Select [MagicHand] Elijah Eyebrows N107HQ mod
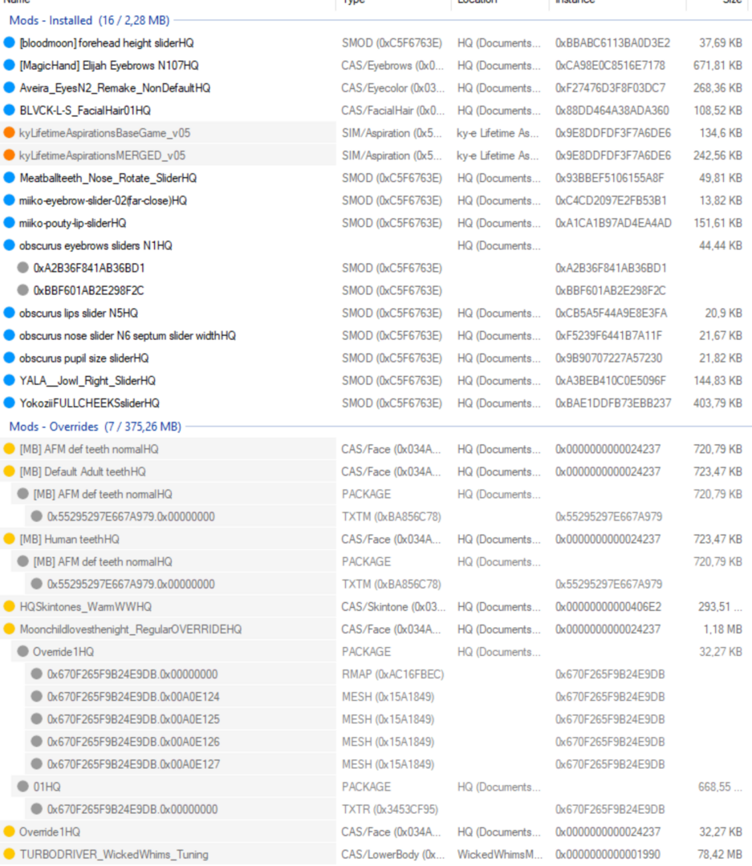 (x=109, y=66)
